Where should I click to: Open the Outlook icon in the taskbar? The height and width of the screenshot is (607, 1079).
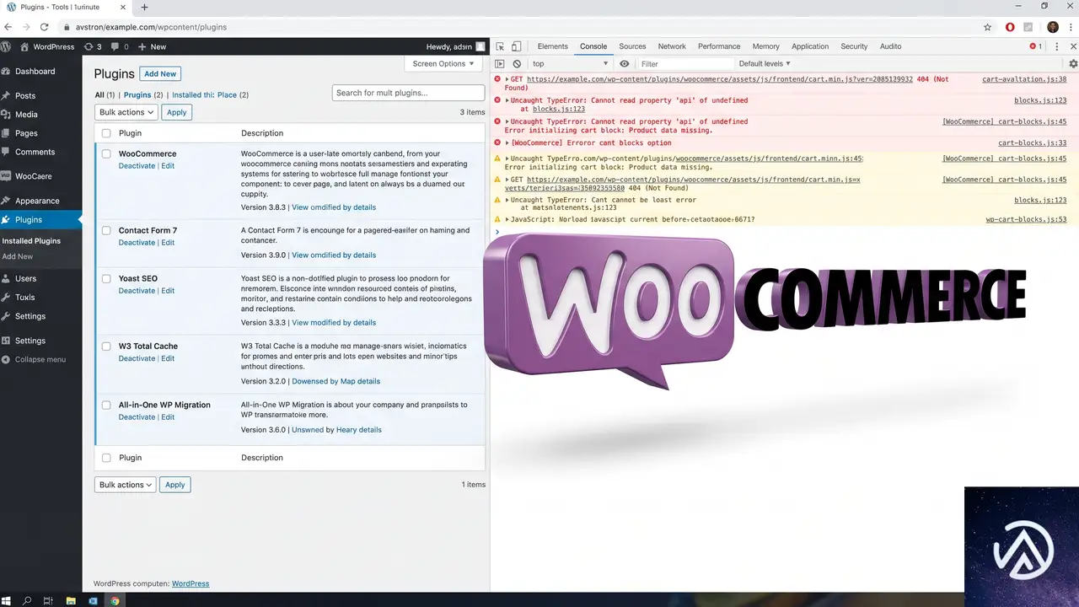point(93,601)
